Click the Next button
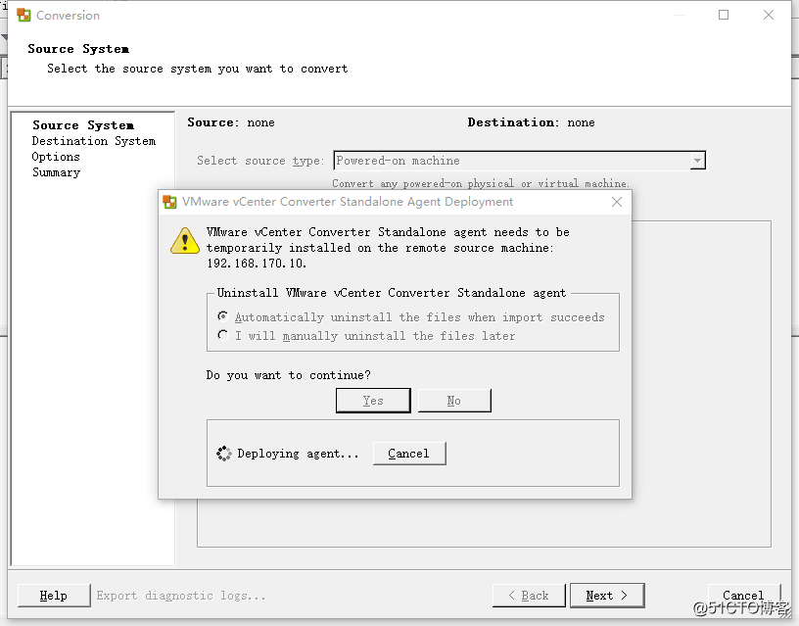 click(x=607, y=596)
